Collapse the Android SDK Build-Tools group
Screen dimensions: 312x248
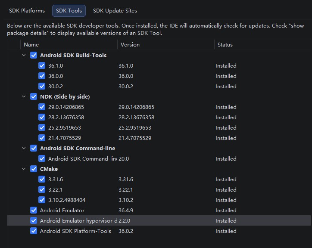click(x=24, y=55)
